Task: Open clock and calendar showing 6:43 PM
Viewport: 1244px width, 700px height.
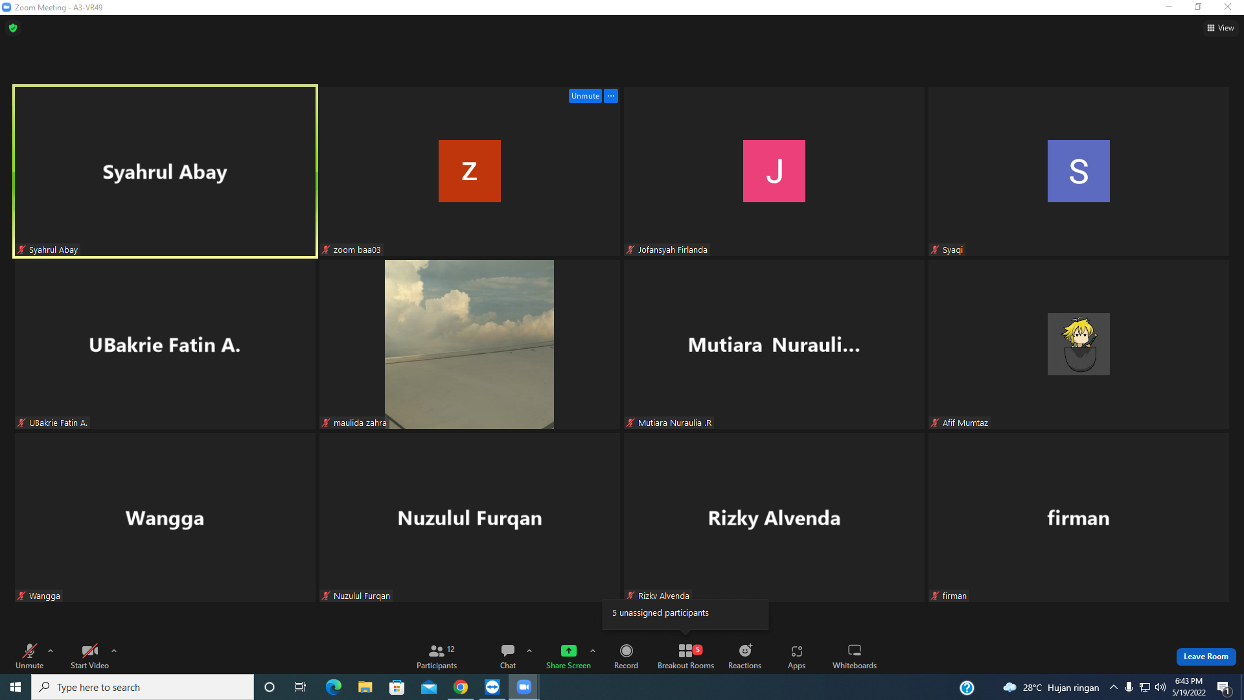Action: pos(1189,687)
